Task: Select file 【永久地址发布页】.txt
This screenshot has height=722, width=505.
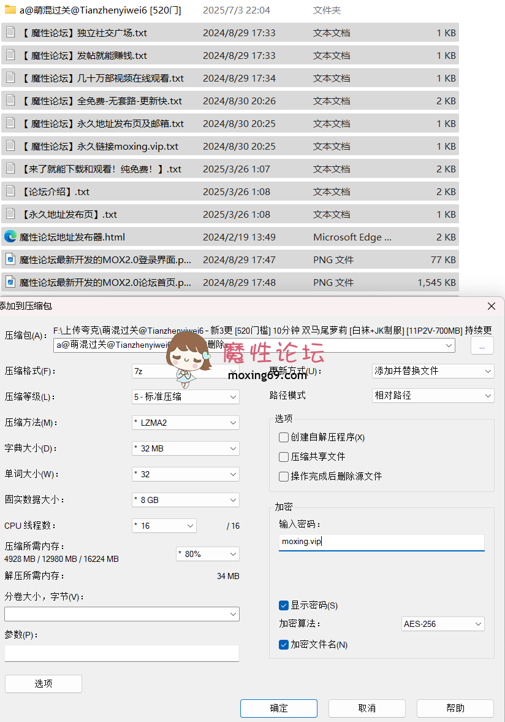Action: (230, 214)
